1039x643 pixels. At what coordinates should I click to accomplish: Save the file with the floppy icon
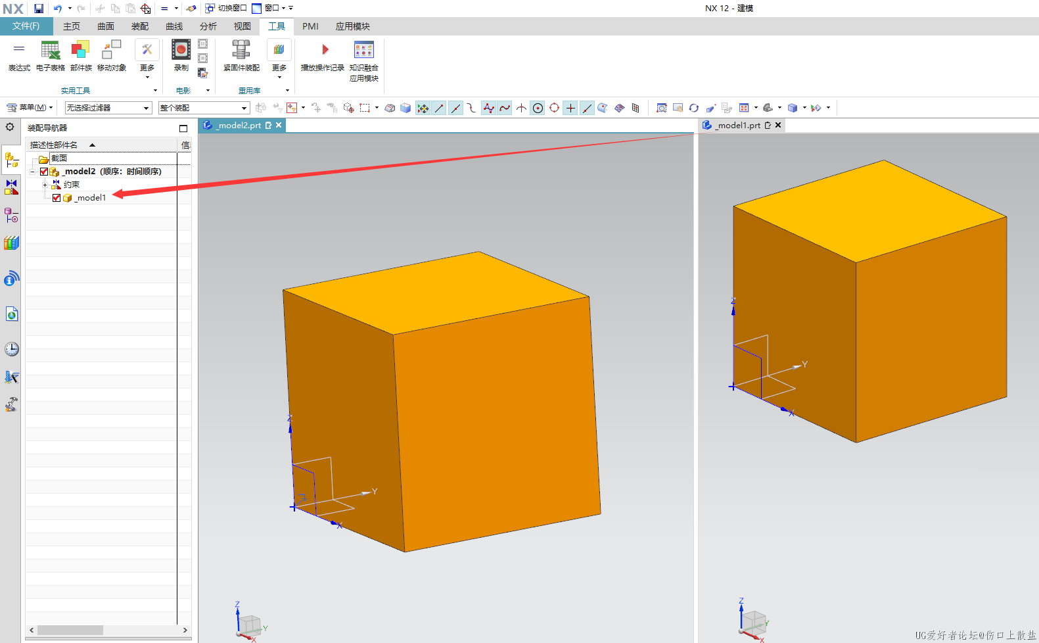(x=39, y=9)
